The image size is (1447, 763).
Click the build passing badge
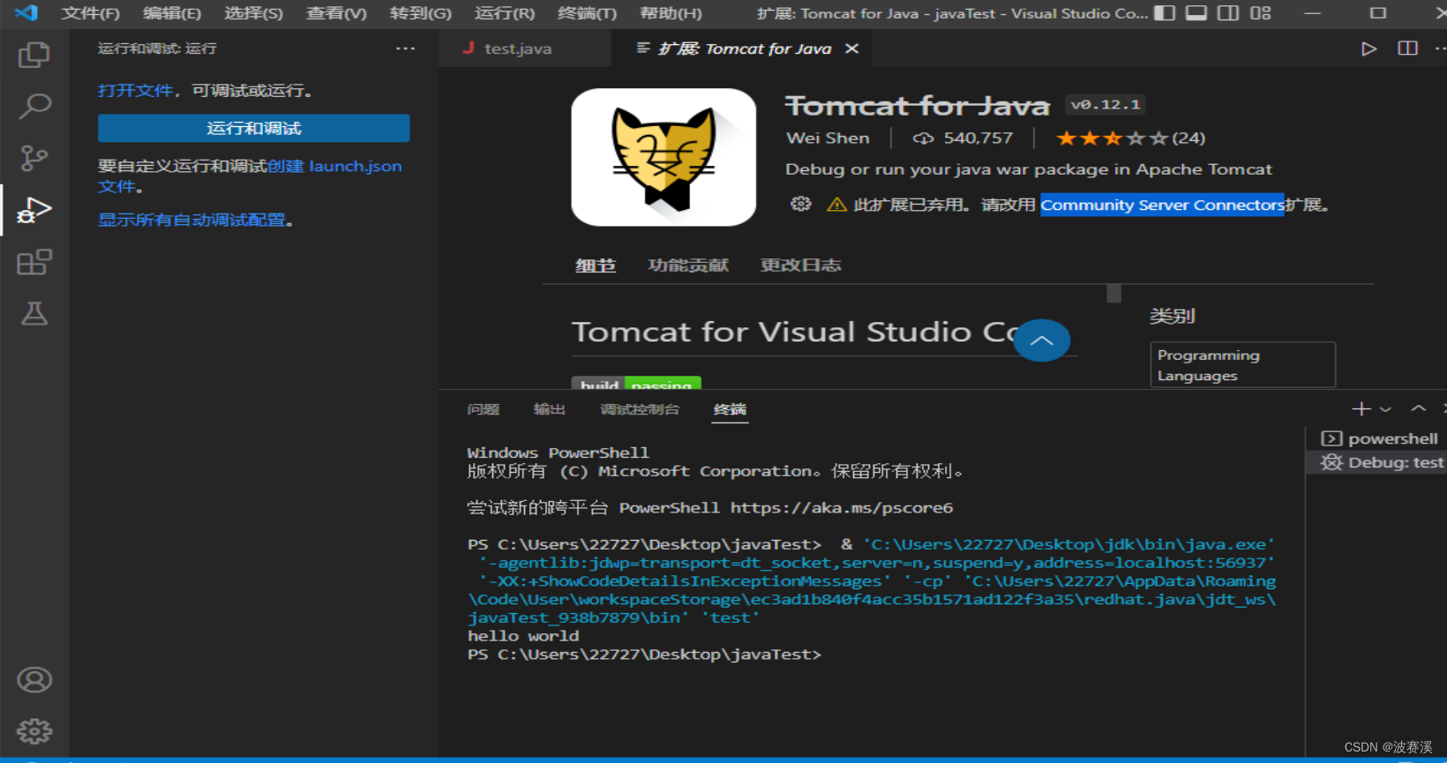636,383
